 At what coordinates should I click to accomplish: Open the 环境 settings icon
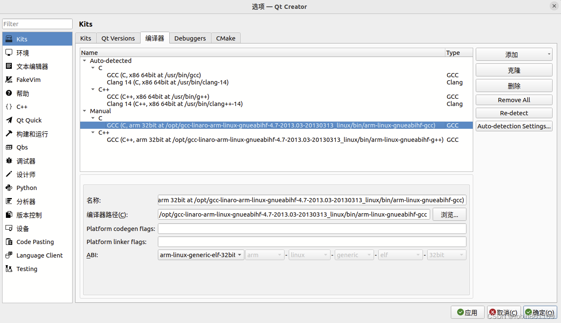(9, 52)
